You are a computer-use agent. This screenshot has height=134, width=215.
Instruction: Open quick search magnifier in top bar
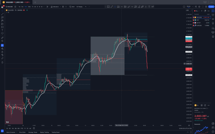[196, 7]
